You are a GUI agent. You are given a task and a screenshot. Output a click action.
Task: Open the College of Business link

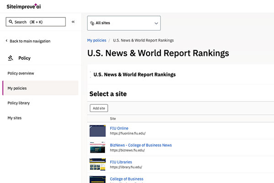126,179
